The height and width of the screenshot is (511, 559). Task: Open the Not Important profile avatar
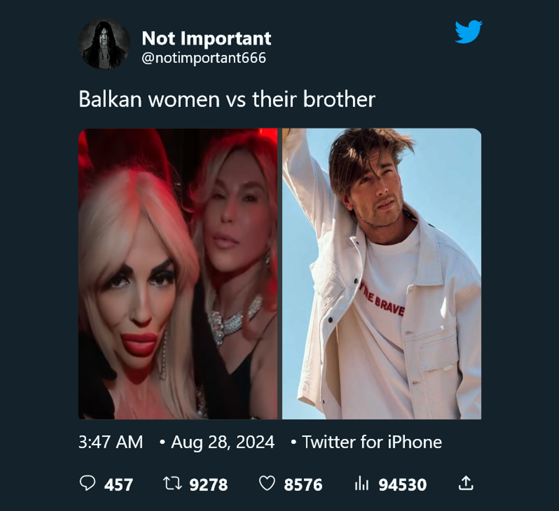[104, 44]
